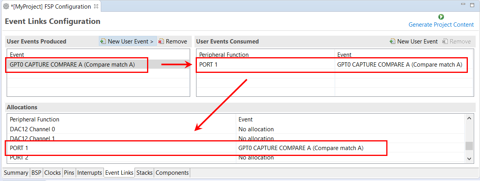Click Event column header in User Events Consumed
Viewport: 480px width, 181px height.
tap(344, 55)
